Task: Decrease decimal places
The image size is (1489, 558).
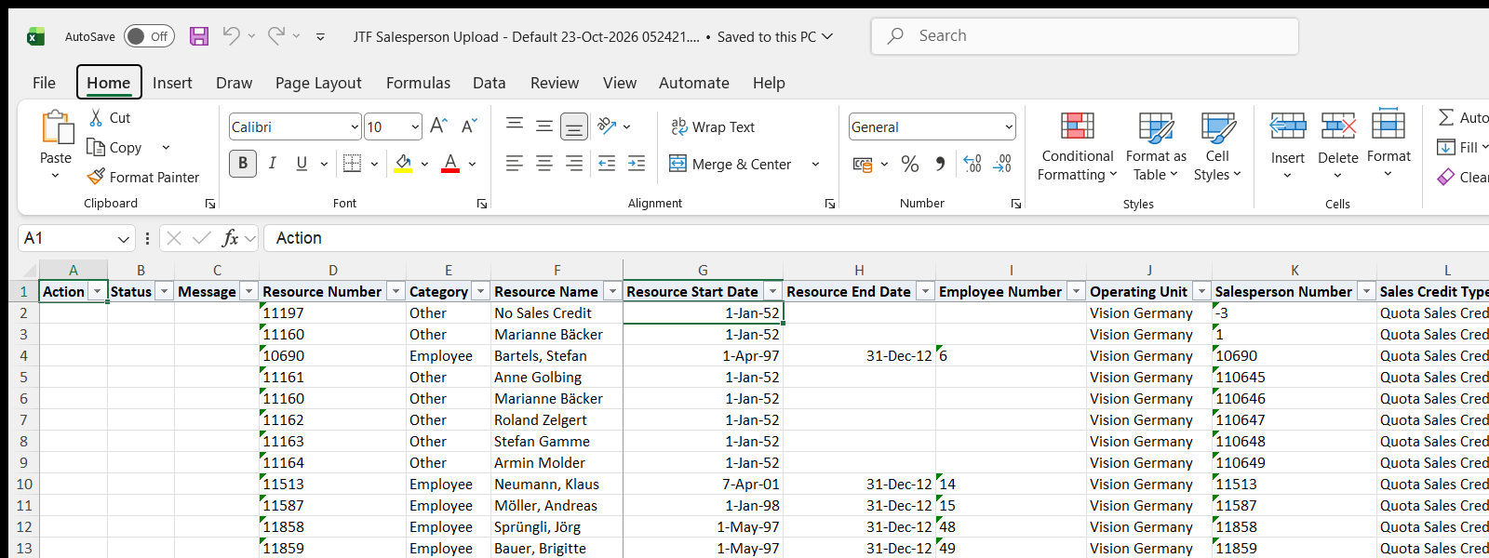Action: tap(1002, 164)
